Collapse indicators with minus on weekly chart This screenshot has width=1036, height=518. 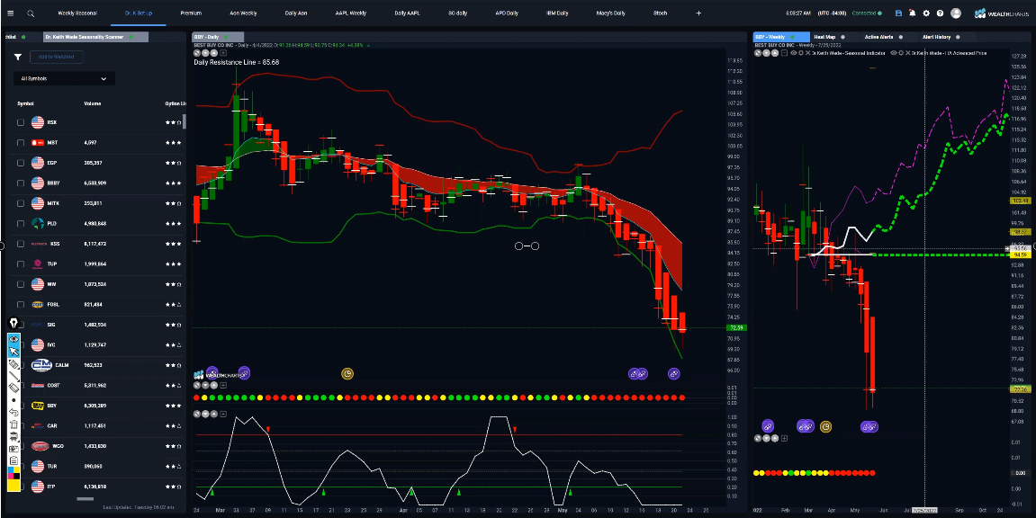(x=784, y=53)
